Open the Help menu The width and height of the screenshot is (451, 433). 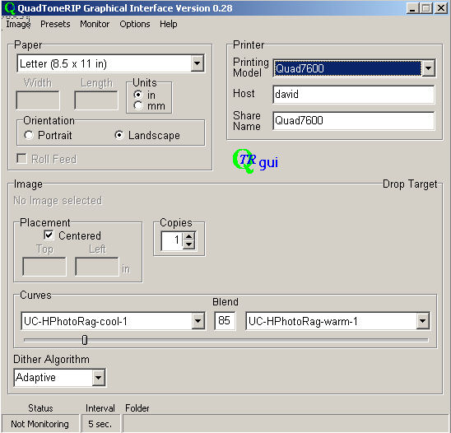click(169, 24)
